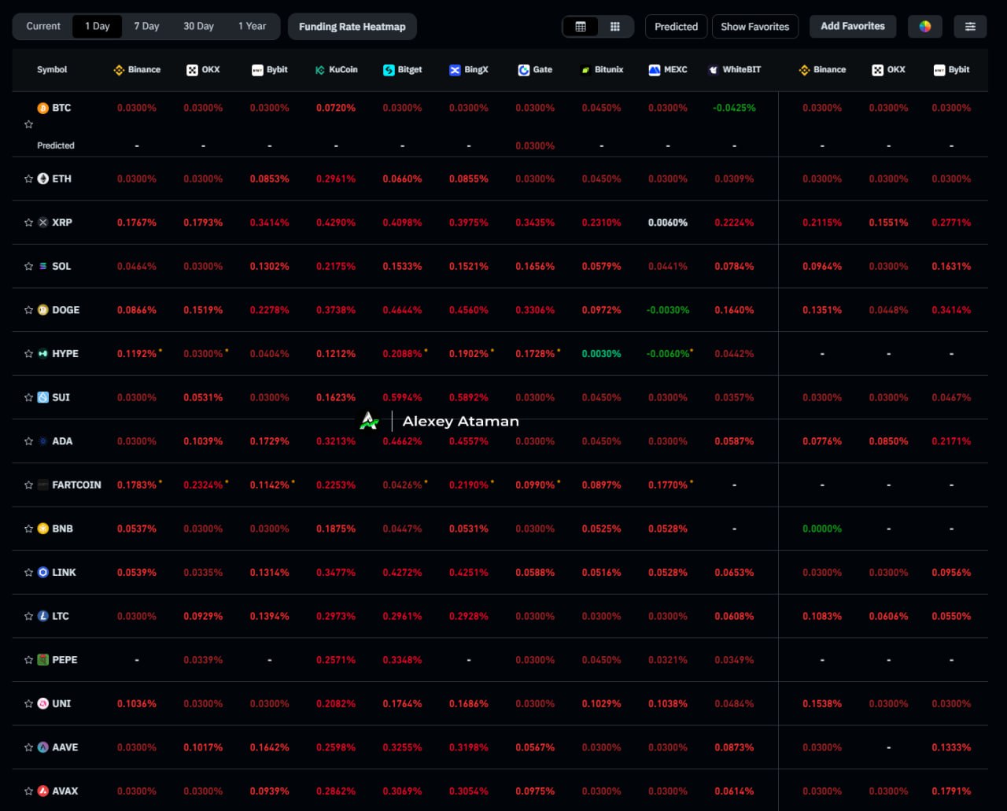
Task: Click Show Favorites
Action: click(x=755, y=27)
